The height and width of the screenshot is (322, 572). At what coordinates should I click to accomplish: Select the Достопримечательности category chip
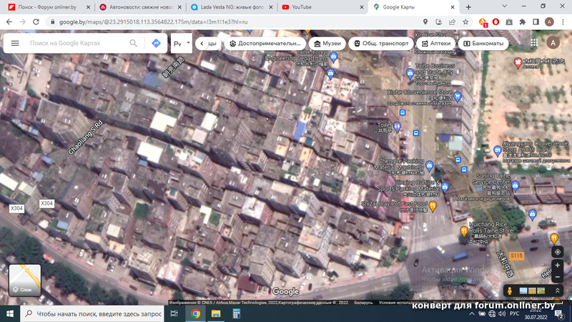[x=265, y=44]
